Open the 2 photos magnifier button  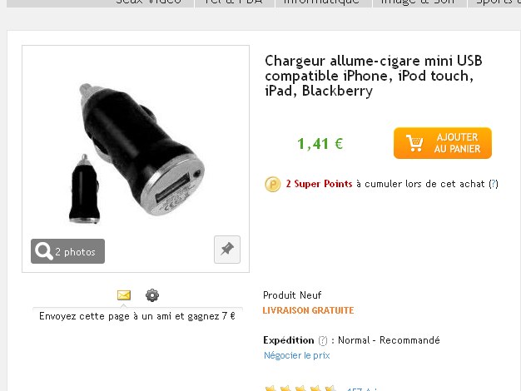pyautogui.click(x=67, y=251)
